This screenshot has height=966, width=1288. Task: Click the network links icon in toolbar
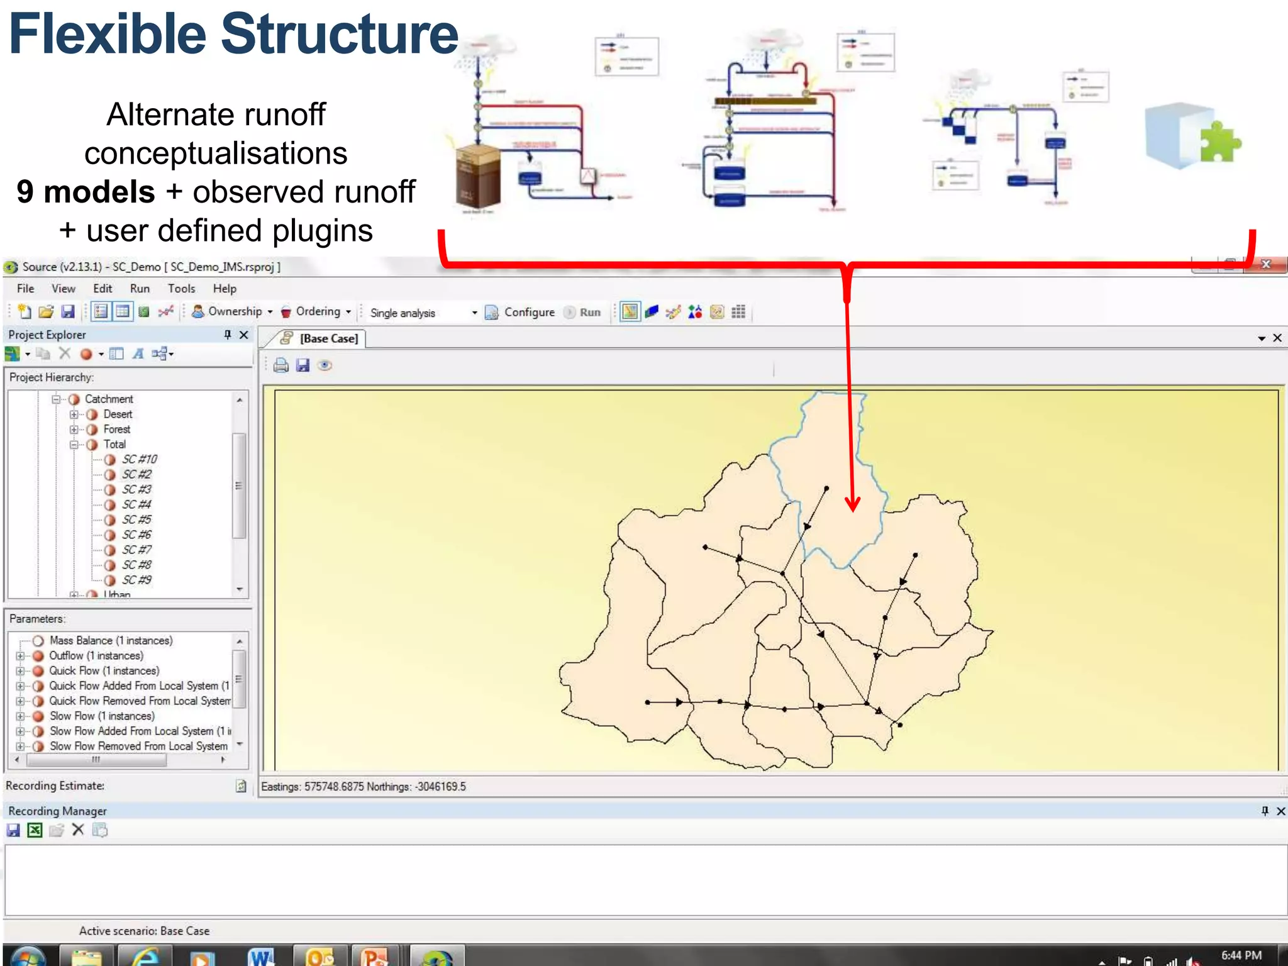673,311
